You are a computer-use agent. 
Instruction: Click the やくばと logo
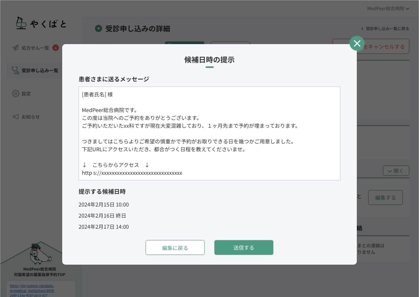(41, 23)
